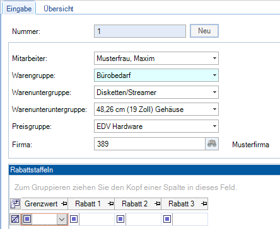Click the Nummer input field
280x229 pixels.
coord(140,31)
